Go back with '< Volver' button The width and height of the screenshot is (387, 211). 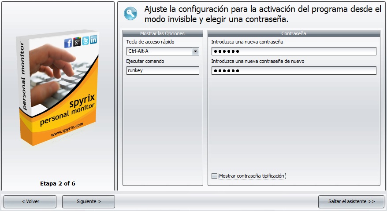(x=30, y=202)
